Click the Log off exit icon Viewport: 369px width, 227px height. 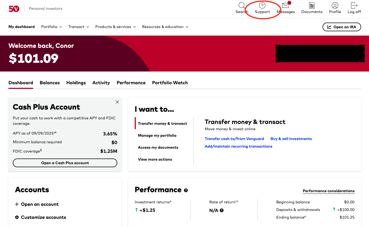click(354, 5)
